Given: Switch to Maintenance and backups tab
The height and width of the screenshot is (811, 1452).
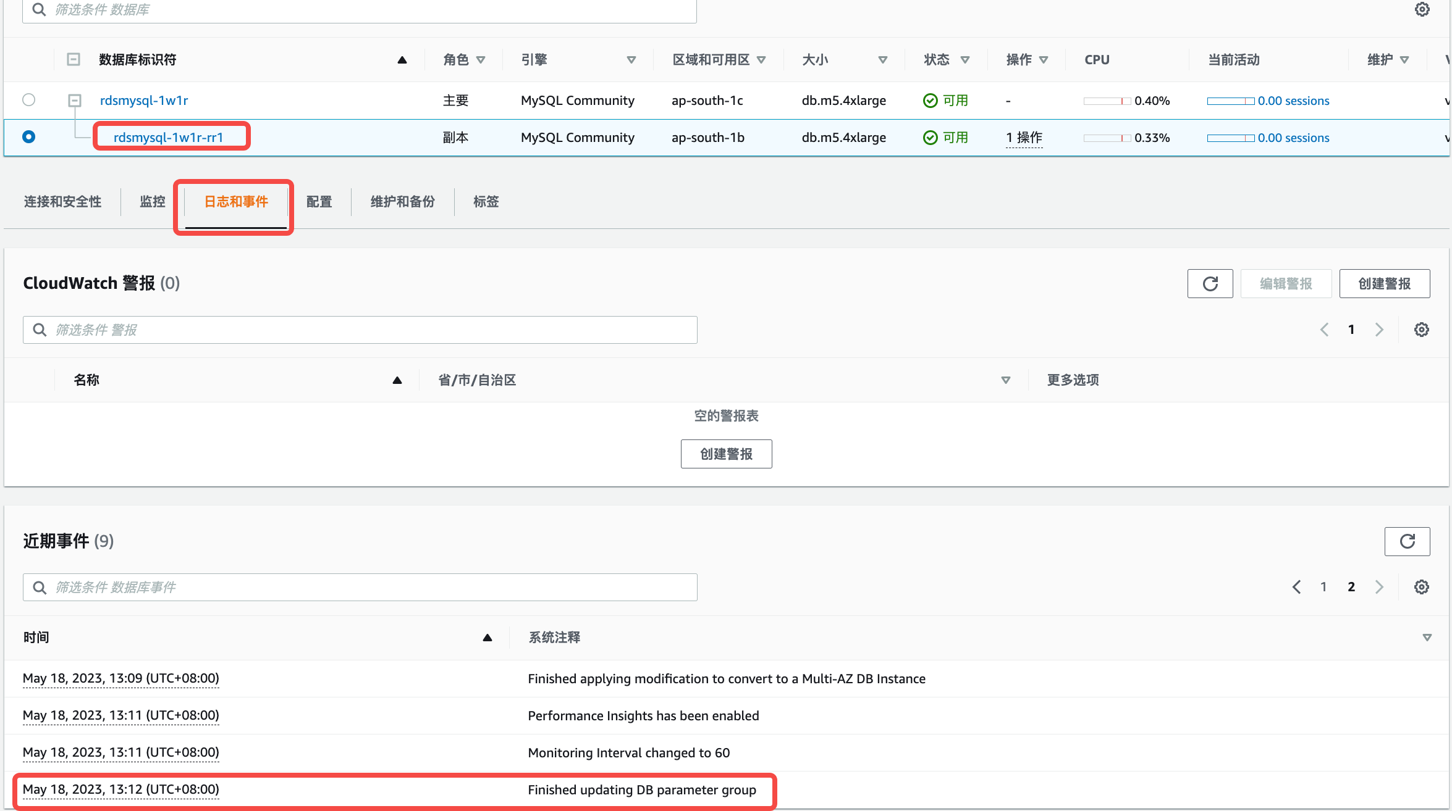Looking at the screenshot, I should coord(402,202).
